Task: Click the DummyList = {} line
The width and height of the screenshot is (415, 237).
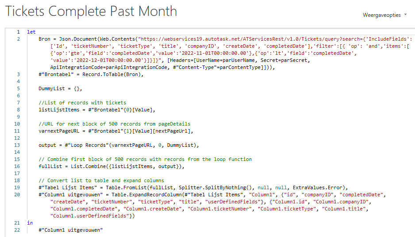Action: tap(60, 88)
